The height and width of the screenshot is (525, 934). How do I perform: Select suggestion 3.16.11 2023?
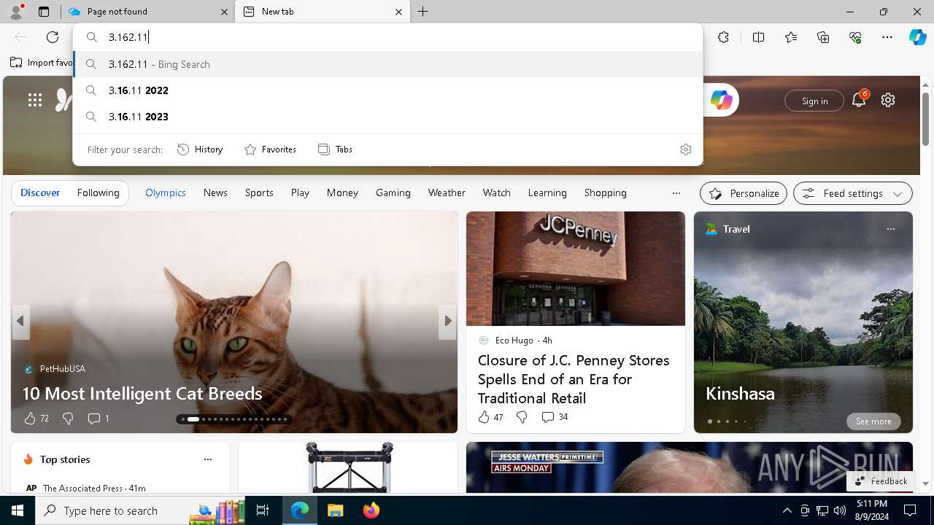pos(388,117)
